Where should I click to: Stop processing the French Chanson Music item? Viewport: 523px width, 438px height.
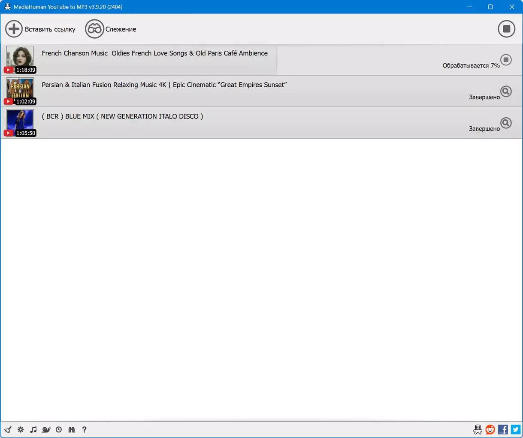point(506,60)
